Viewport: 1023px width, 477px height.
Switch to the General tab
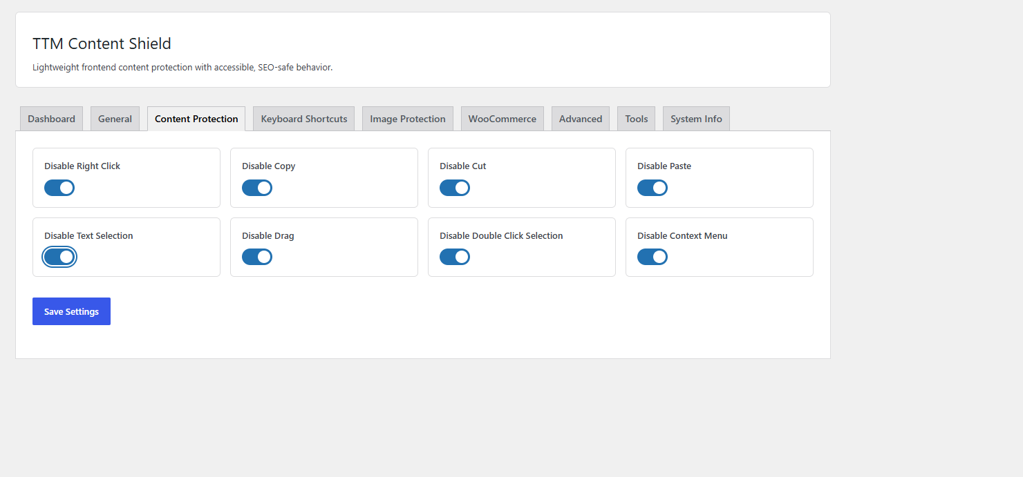tap(115, 119)
